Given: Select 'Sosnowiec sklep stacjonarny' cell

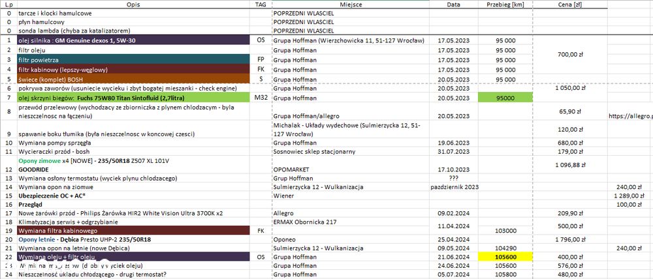Looking at the screenshot, I should coord(351,152).
